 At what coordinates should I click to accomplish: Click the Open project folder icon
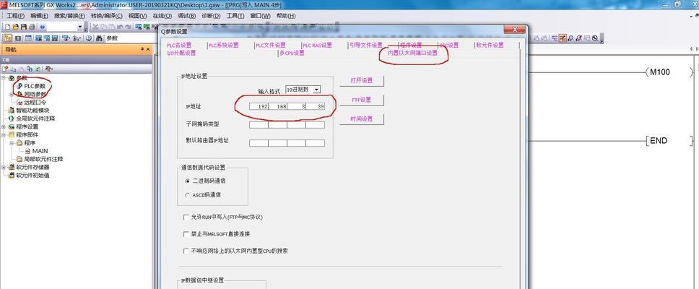point(16,27)
